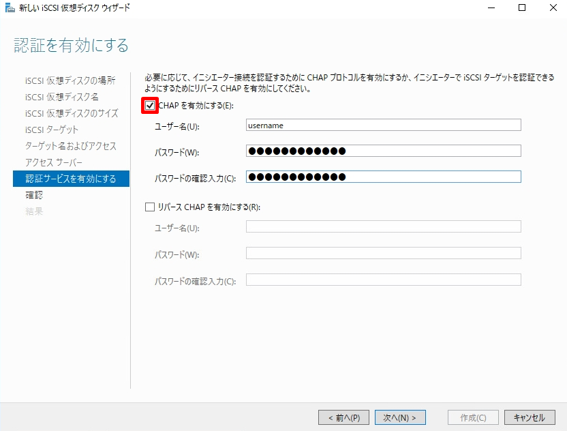Focus the CHAP パスワード(W) field
The width and height of the screenshot is (567, 431).
tap(383, 151)
